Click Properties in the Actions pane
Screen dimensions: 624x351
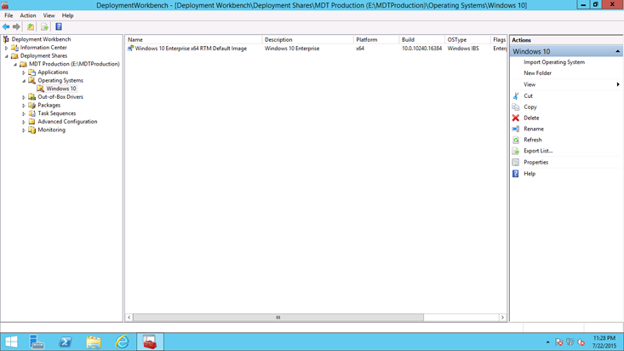(x=535, y=162)
